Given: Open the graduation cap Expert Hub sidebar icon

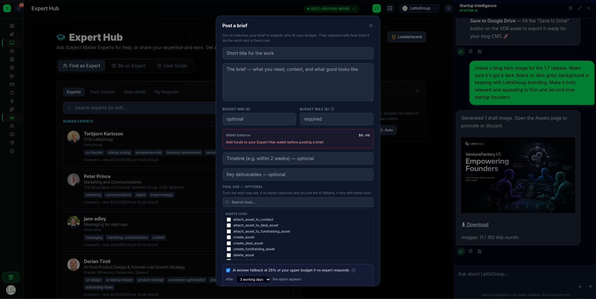Looking at the screenshot, I should tap(12, 118).
